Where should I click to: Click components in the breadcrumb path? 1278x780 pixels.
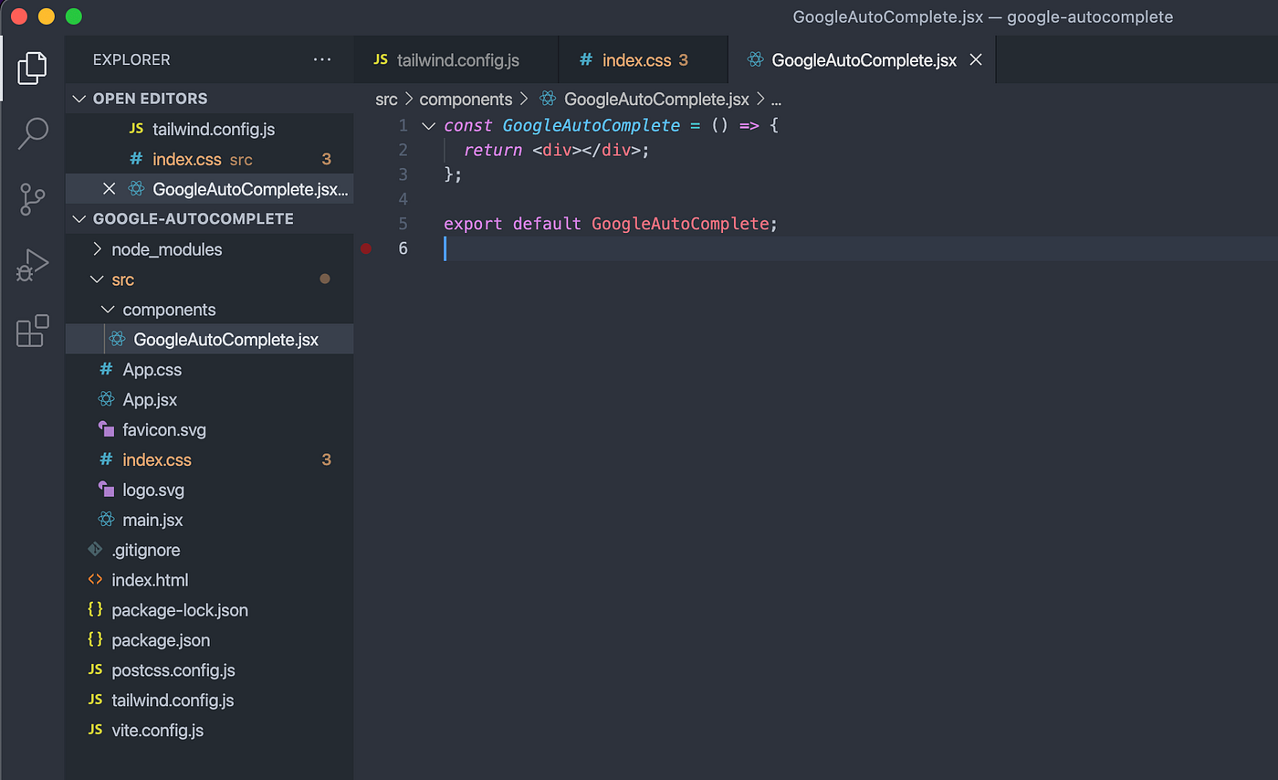[466, 99]
